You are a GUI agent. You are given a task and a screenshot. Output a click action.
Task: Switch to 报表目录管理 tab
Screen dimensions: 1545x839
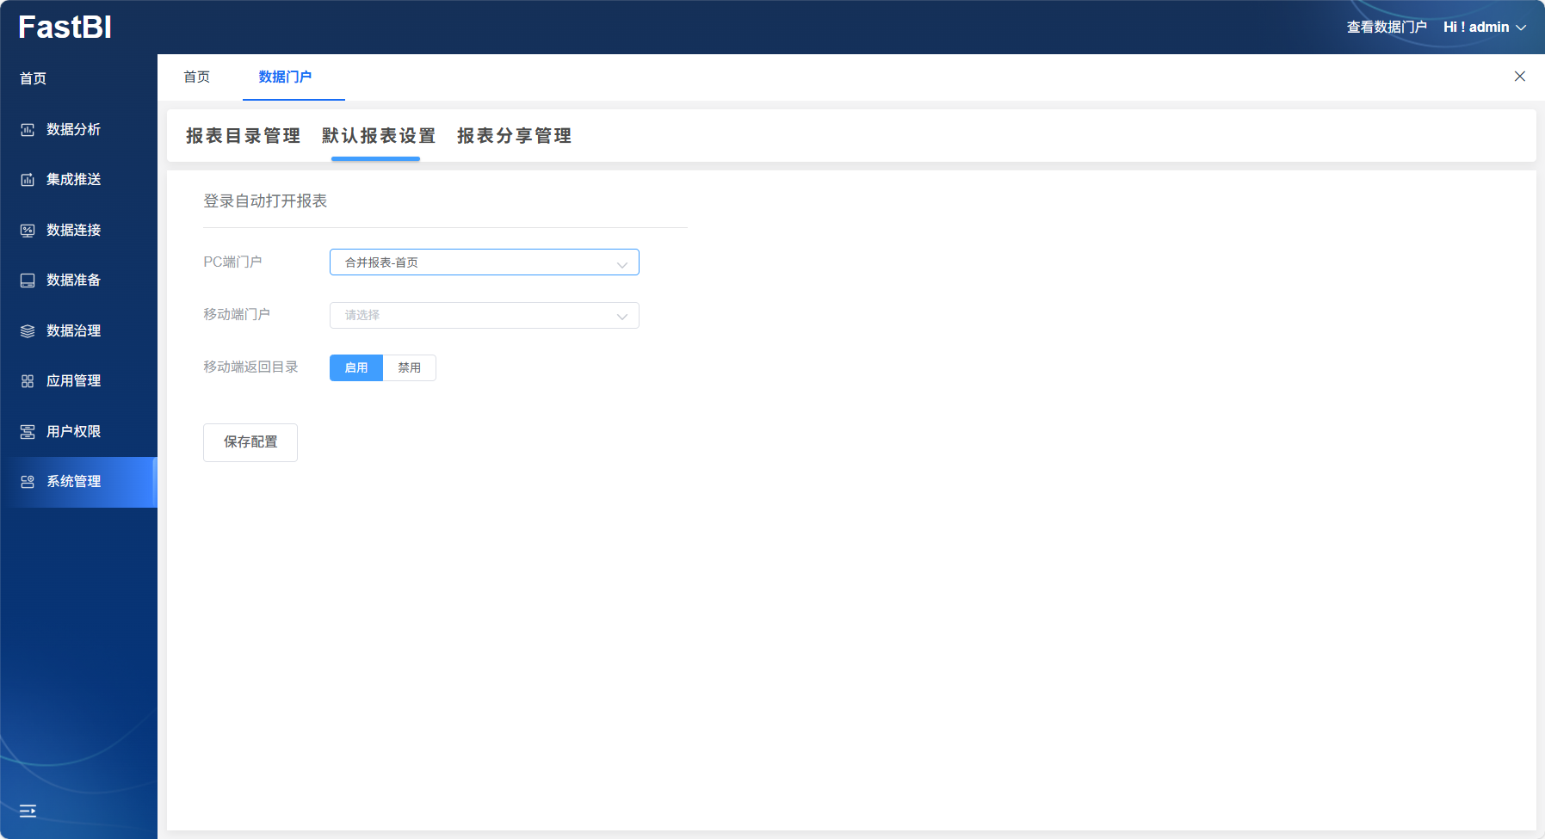(x=243, y=136)
